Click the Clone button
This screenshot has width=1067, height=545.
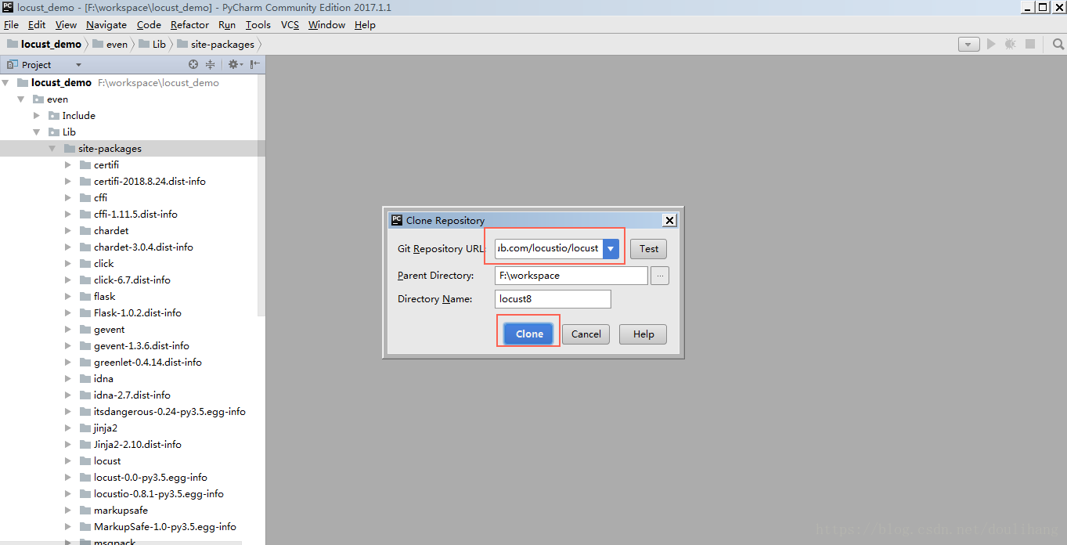[x=529, y=334]
